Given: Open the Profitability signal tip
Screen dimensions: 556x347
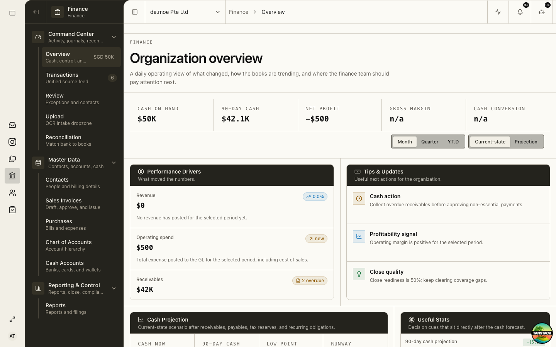Looking at the screenshot, I should click(448, 243).
